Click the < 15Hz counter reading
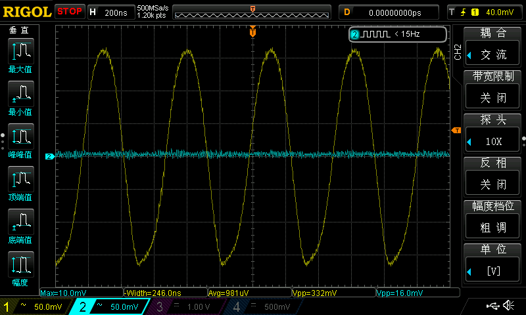526x315 pixels. click(407, 34)
